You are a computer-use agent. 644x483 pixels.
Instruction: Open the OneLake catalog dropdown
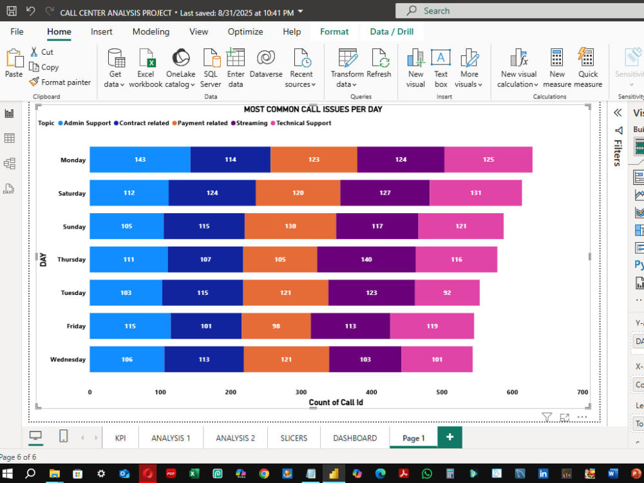click(180, 68)
